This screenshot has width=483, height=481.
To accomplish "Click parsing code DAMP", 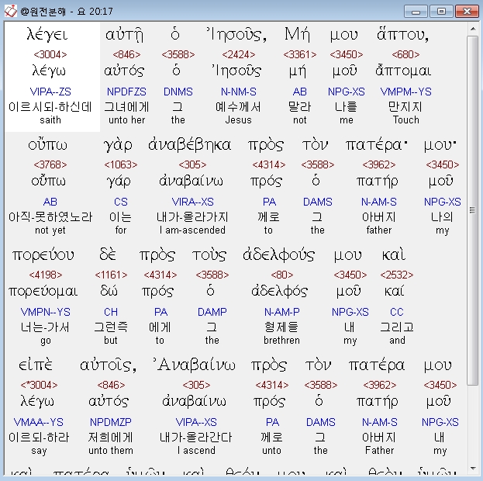I will pyautogui.click(x=212, y=312).
